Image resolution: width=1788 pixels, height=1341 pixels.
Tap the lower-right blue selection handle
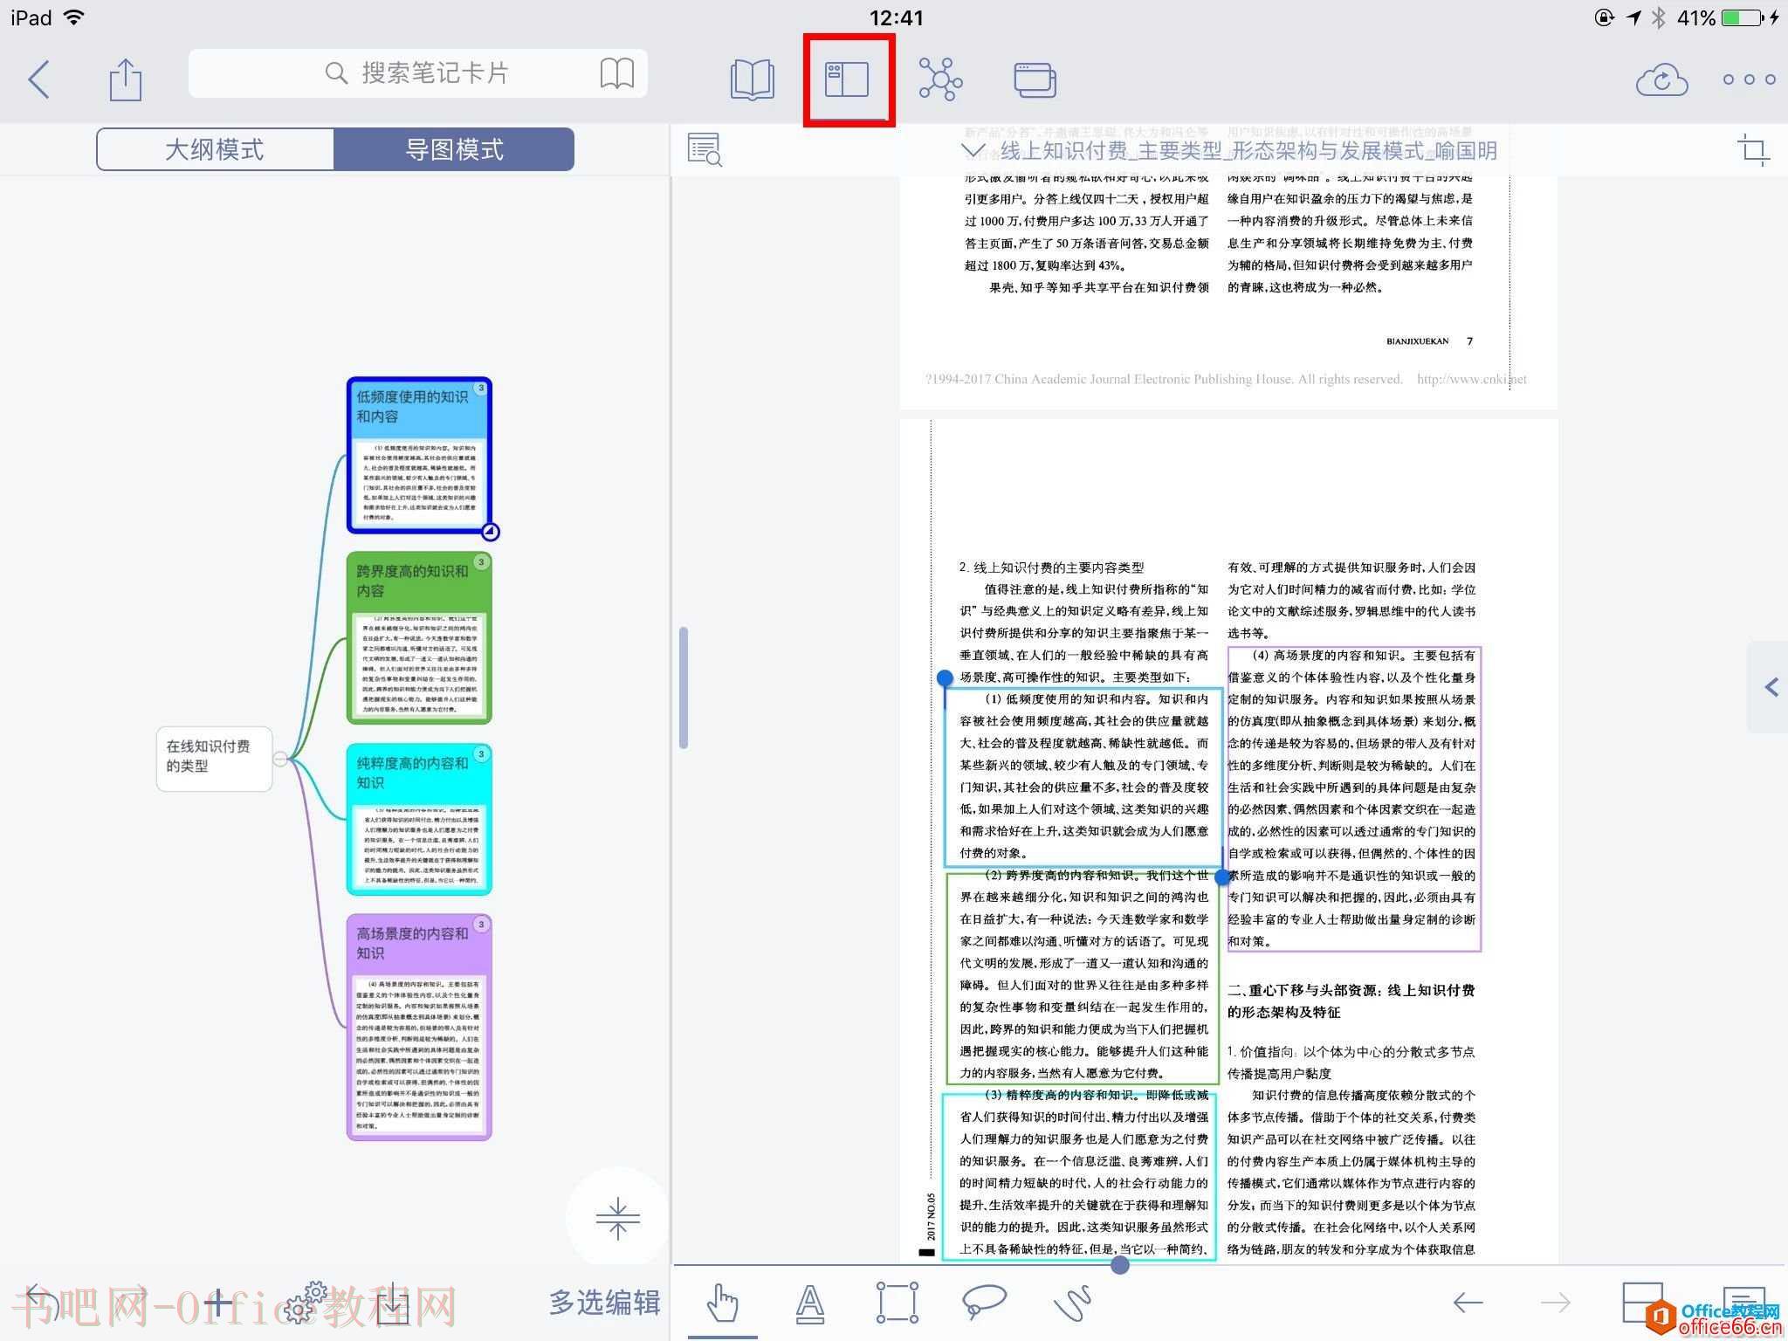1222,877
